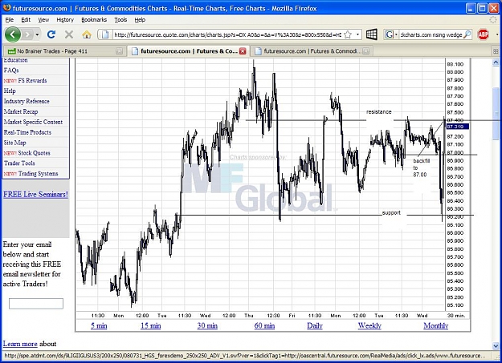Reload the page with the Refresh icon

[51, 34]
